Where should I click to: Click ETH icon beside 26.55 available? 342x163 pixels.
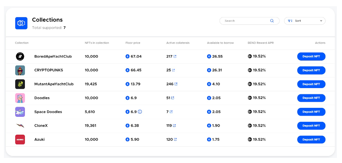209,56
